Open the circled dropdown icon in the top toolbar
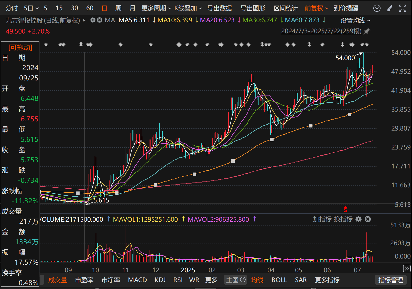This screenshot has width=412, height=289. (377, 8)
